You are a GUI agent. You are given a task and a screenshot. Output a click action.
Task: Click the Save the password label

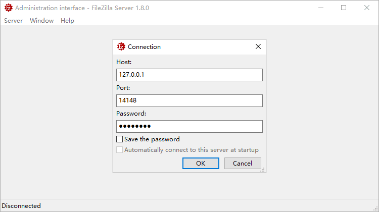tap(152, 139)
